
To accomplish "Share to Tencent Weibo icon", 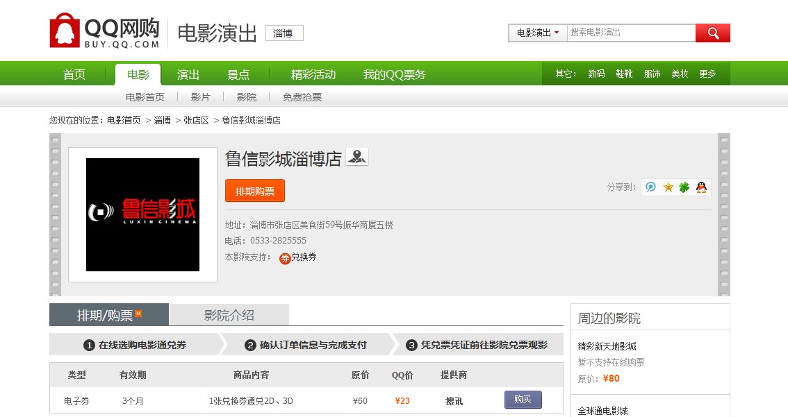I will pyautogui.click(x=651, y=187).
